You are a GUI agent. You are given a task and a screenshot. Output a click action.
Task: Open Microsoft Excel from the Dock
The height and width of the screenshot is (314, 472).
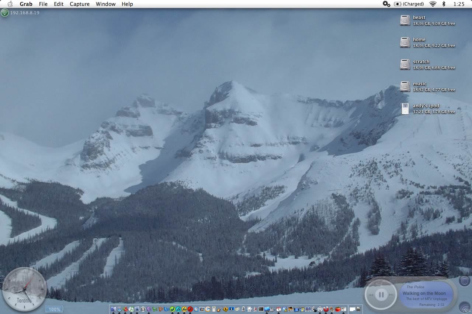155,309
